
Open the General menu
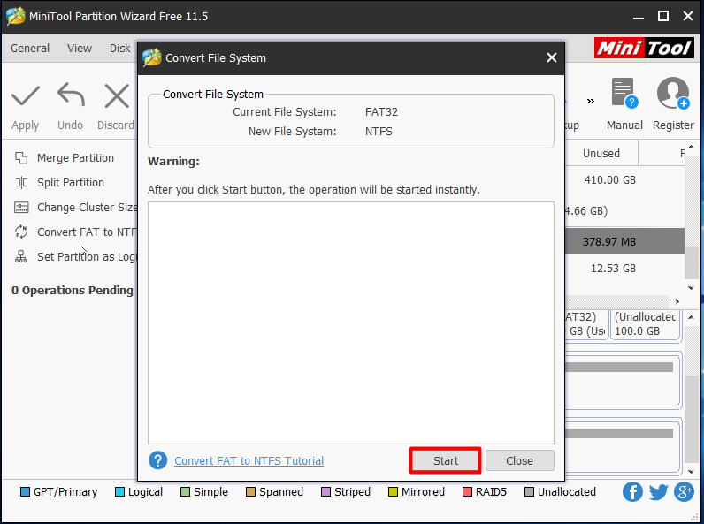tap(30, 48)
